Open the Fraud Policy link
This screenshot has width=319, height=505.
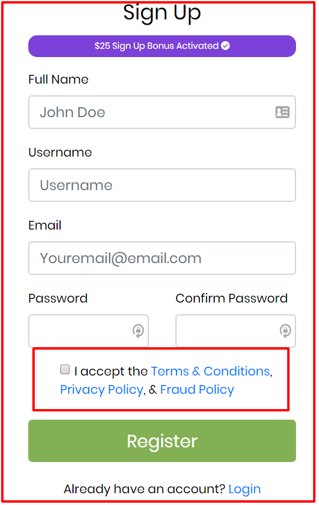197,390
